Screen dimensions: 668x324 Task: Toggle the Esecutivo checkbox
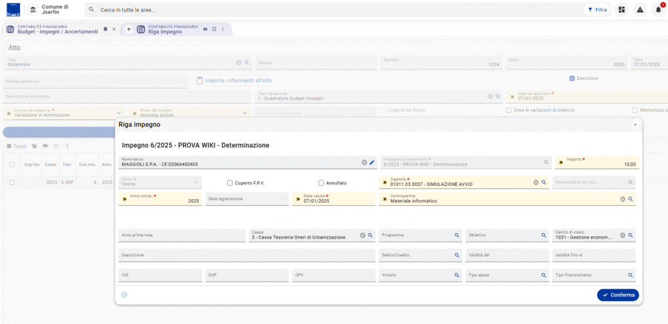click(x=572, y=78)
